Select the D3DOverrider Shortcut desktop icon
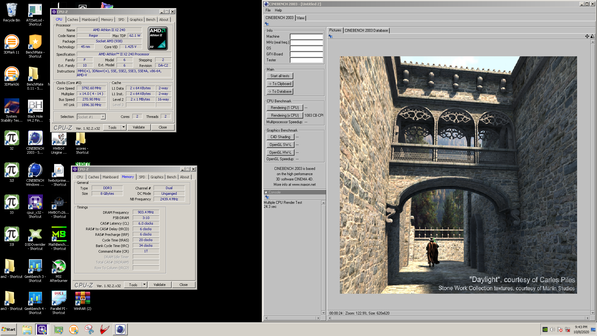The height and width of the screenshot is (336, 597). pyautogui.click(x=35, y=238)
